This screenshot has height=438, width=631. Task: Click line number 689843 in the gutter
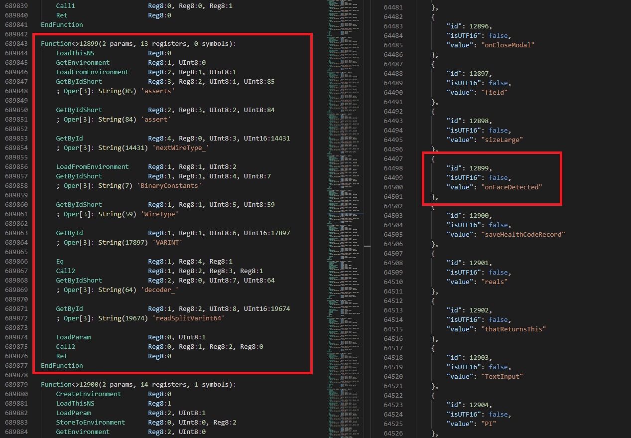click(16, 44)
